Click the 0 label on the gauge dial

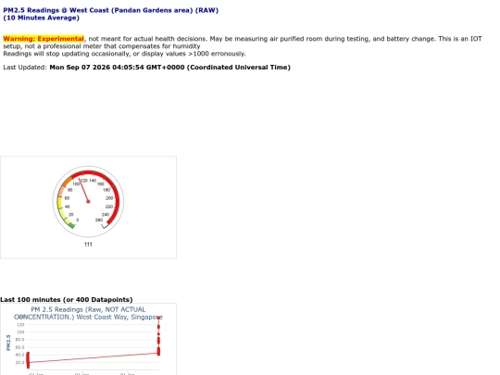(78, 220)
